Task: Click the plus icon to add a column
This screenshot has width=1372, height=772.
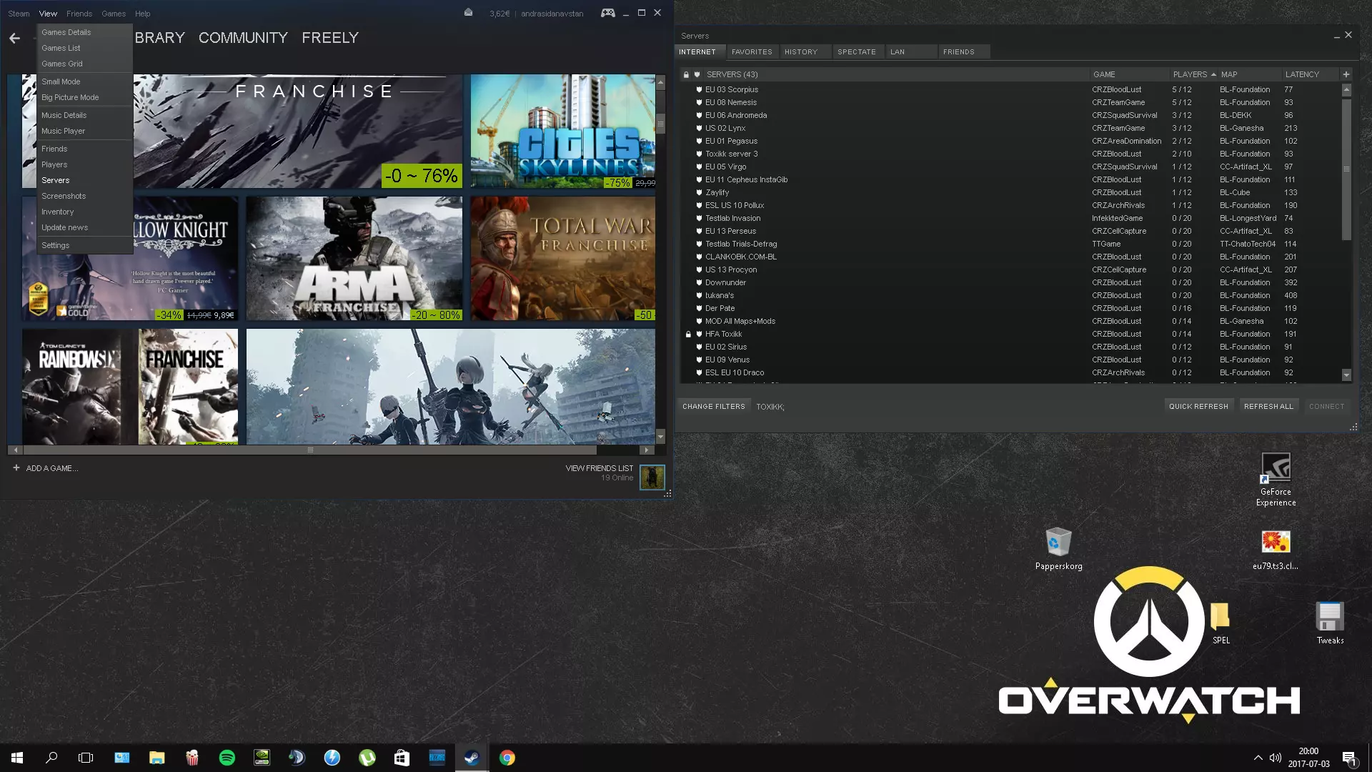Action: [x=1346, y=74]
